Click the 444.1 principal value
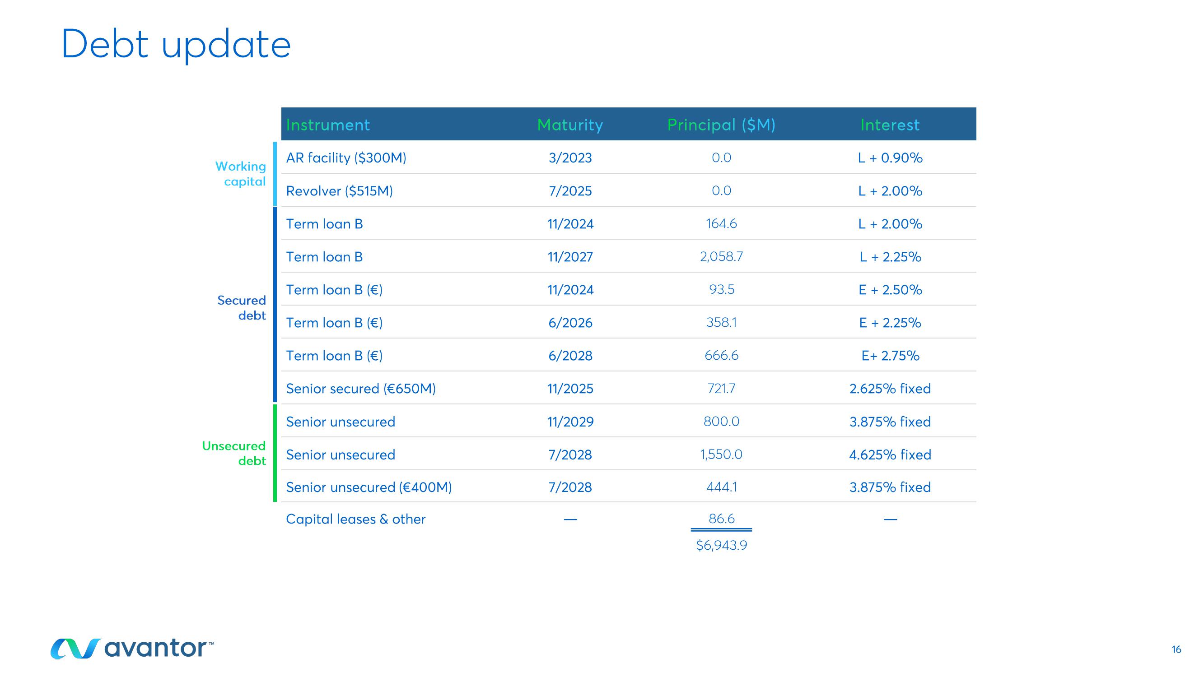Viewport: 1204px width, 677px height. pos(721,487)
